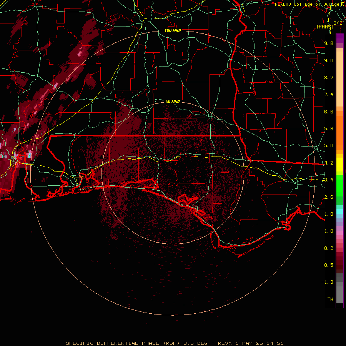Click the purple top segment of color bar
The width and height of the screenshot is (346, 346).
click(339, 38)
